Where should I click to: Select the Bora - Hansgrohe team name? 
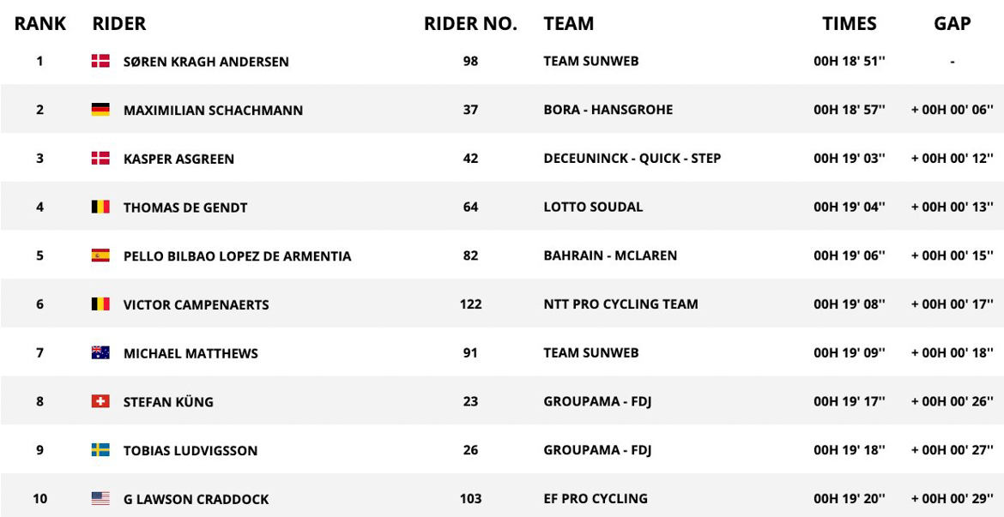click(x=608, y=110)
